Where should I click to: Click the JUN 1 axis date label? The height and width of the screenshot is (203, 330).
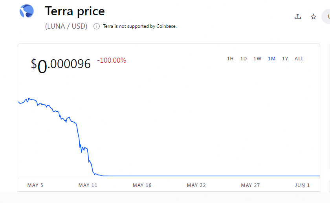point(302,185)
